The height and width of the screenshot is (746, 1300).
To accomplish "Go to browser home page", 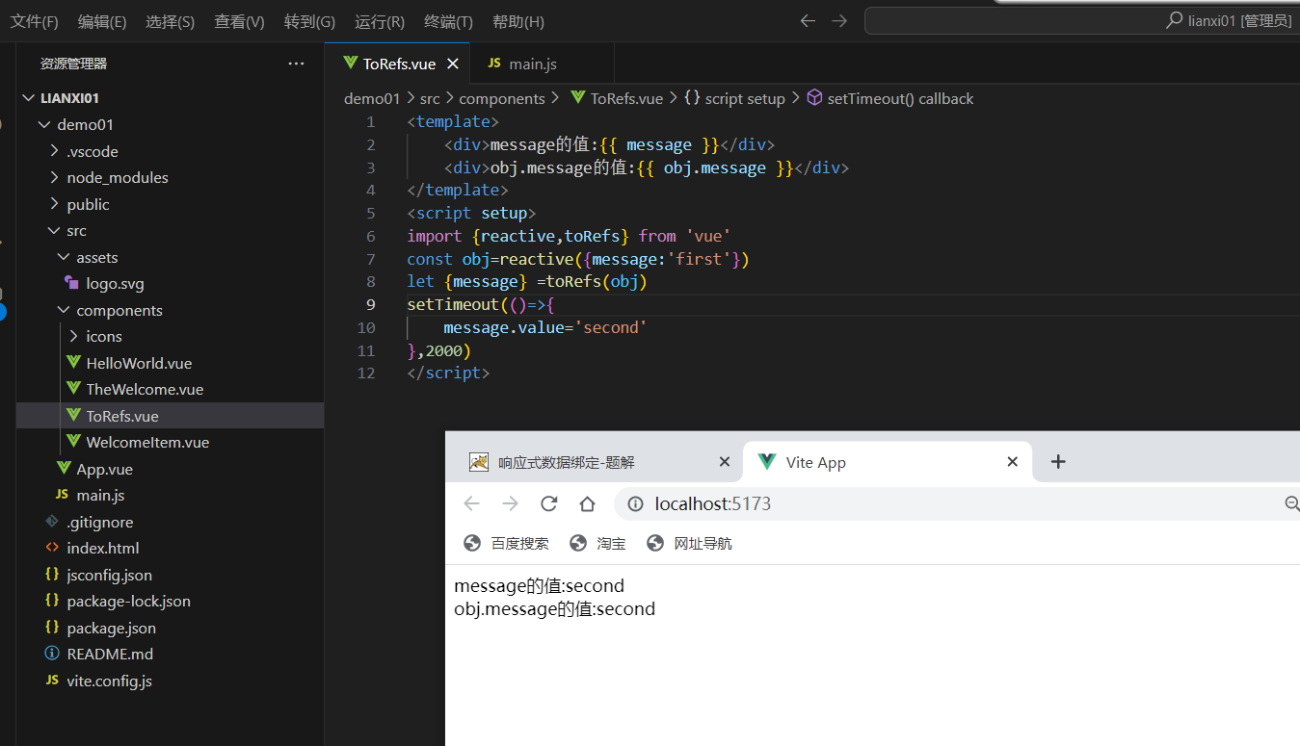I will (x=587, y=503).
